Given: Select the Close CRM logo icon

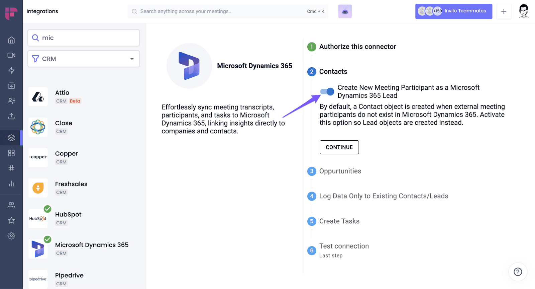Looking at the screenshot, I should [x=38, y=127].
